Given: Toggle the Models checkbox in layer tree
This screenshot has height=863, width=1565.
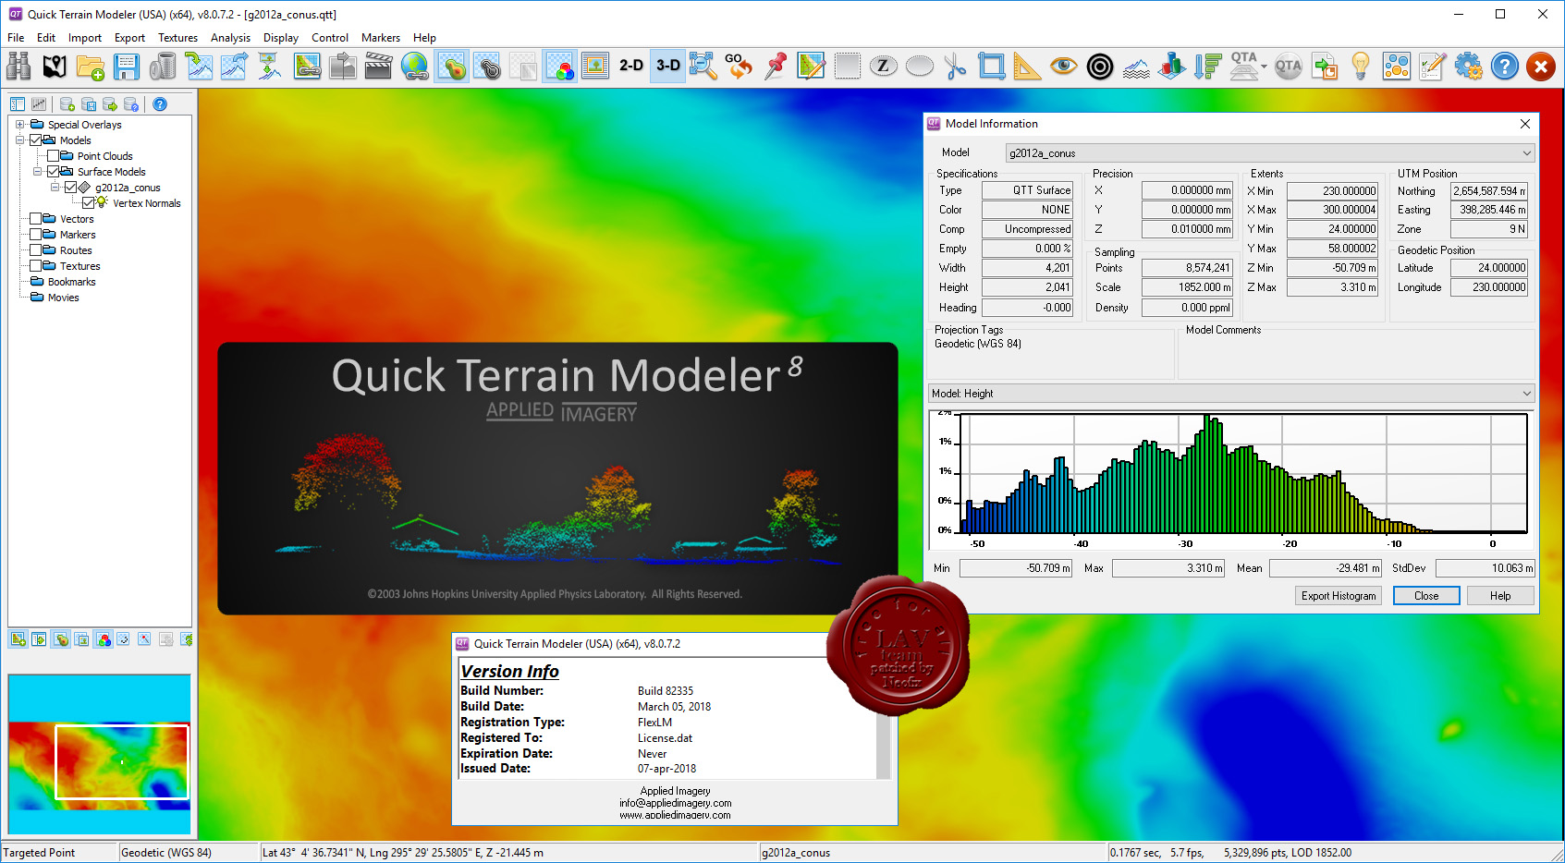Looking at the screenshot, I should point(36,140).
